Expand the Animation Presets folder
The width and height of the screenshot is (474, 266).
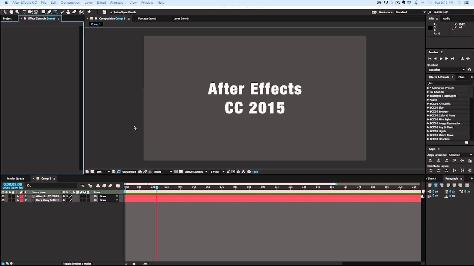[428, 88]
